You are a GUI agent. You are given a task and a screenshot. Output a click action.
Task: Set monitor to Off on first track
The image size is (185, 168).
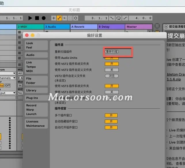click(x=7, y=85)
